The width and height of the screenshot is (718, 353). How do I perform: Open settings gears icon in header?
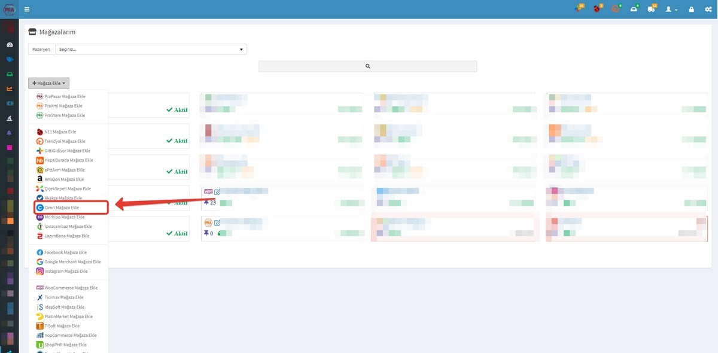tap(708, 10)
